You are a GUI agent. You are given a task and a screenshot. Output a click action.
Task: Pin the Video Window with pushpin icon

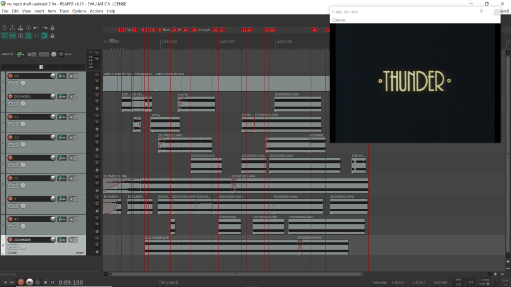coord(482,11)
